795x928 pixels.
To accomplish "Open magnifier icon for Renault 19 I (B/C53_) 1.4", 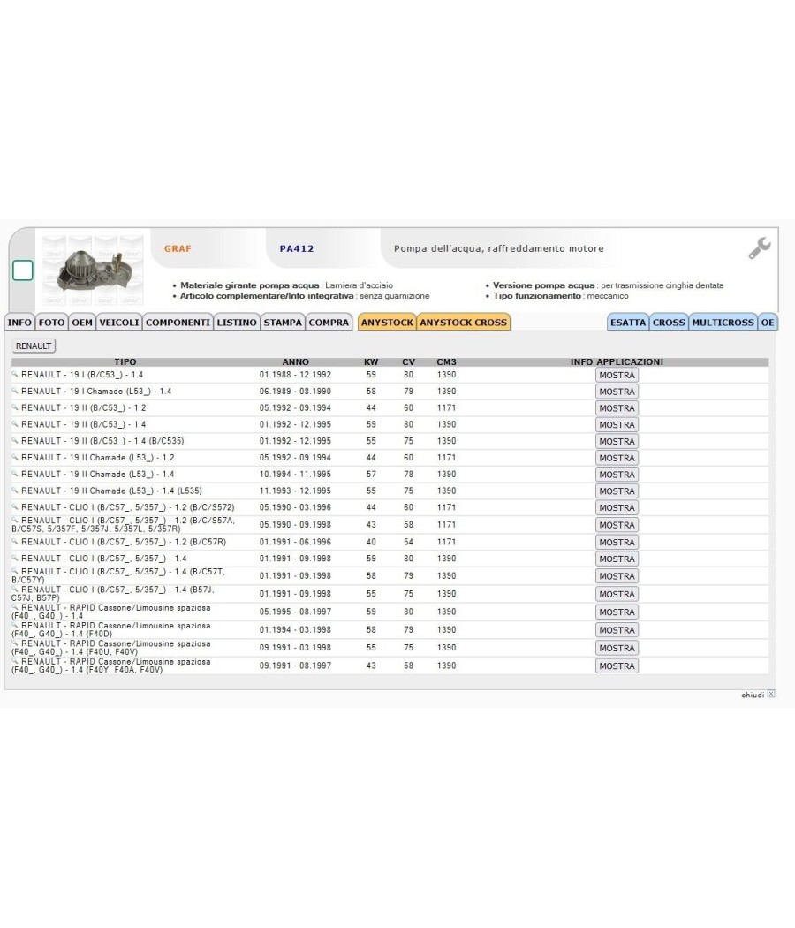I will tap(15, 374).
